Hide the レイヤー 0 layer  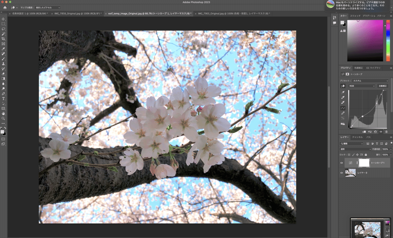point(342,173)
